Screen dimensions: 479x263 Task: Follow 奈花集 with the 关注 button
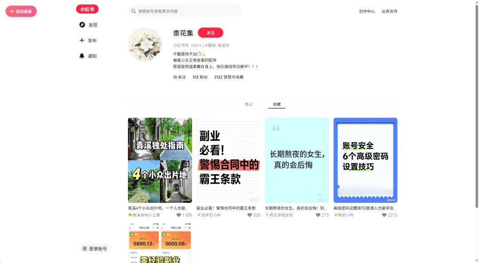point(211,33)
